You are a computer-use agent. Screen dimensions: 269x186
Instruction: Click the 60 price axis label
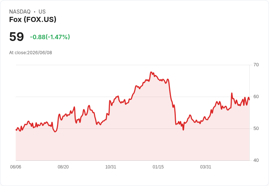click(x=256, y=97)
